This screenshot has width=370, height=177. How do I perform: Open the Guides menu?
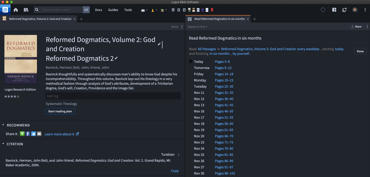[x=113, y=10]
